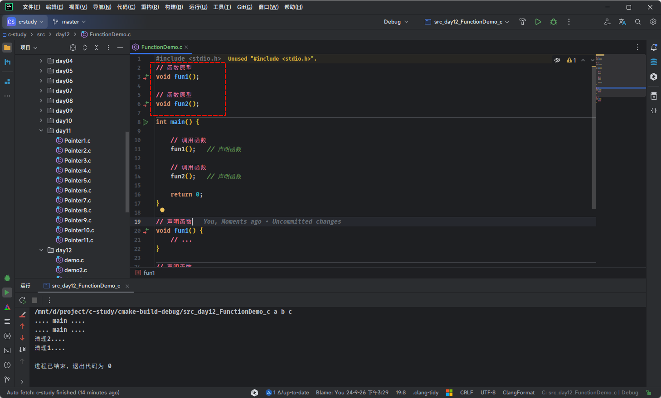Screen dimensions: 661x398
Task: Open the Terminal tool window icon
Action: (7, 350)
